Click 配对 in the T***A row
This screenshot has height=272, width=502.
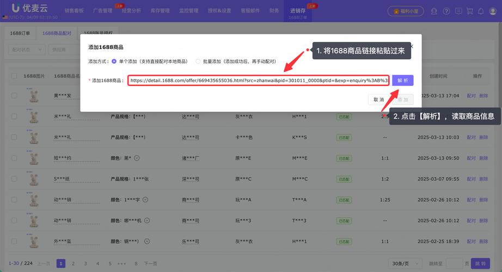click(472, 200)
